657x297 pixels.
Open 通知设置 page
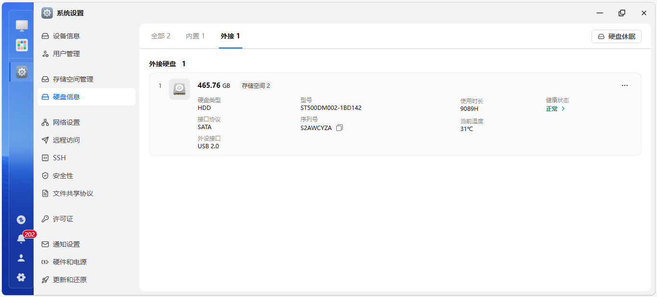87,244
